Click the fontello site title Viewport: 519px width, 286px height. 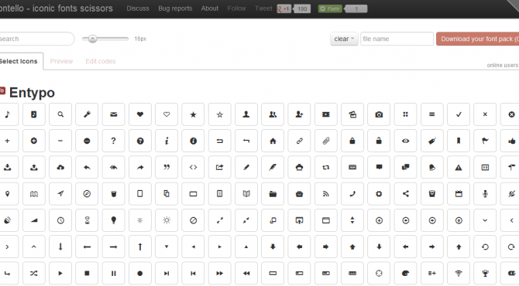57,9
